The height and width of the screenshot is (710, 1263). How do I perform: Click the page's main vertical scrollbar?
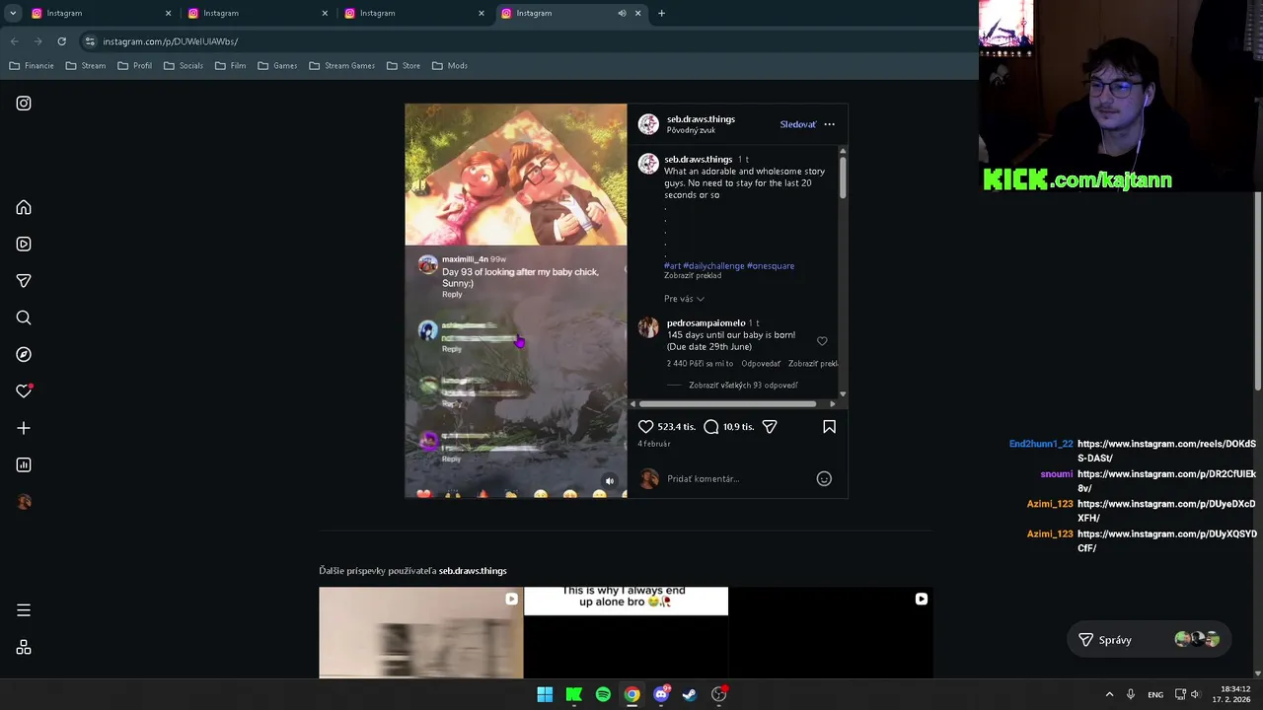tap(1258, 291)
